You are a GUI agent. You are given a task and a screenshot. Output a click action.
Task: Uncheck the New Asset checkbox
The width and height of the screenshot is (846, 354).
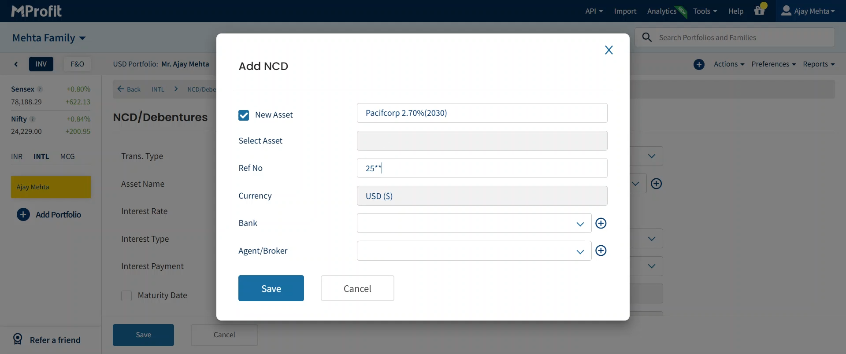click(244, 115)
